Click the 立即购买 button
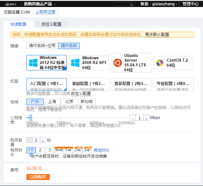This screenshot has height=186, width=203. (38, 177)
